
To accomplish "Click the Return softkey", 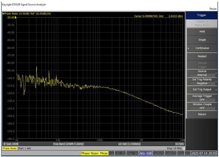I will (x=202, y=114).
